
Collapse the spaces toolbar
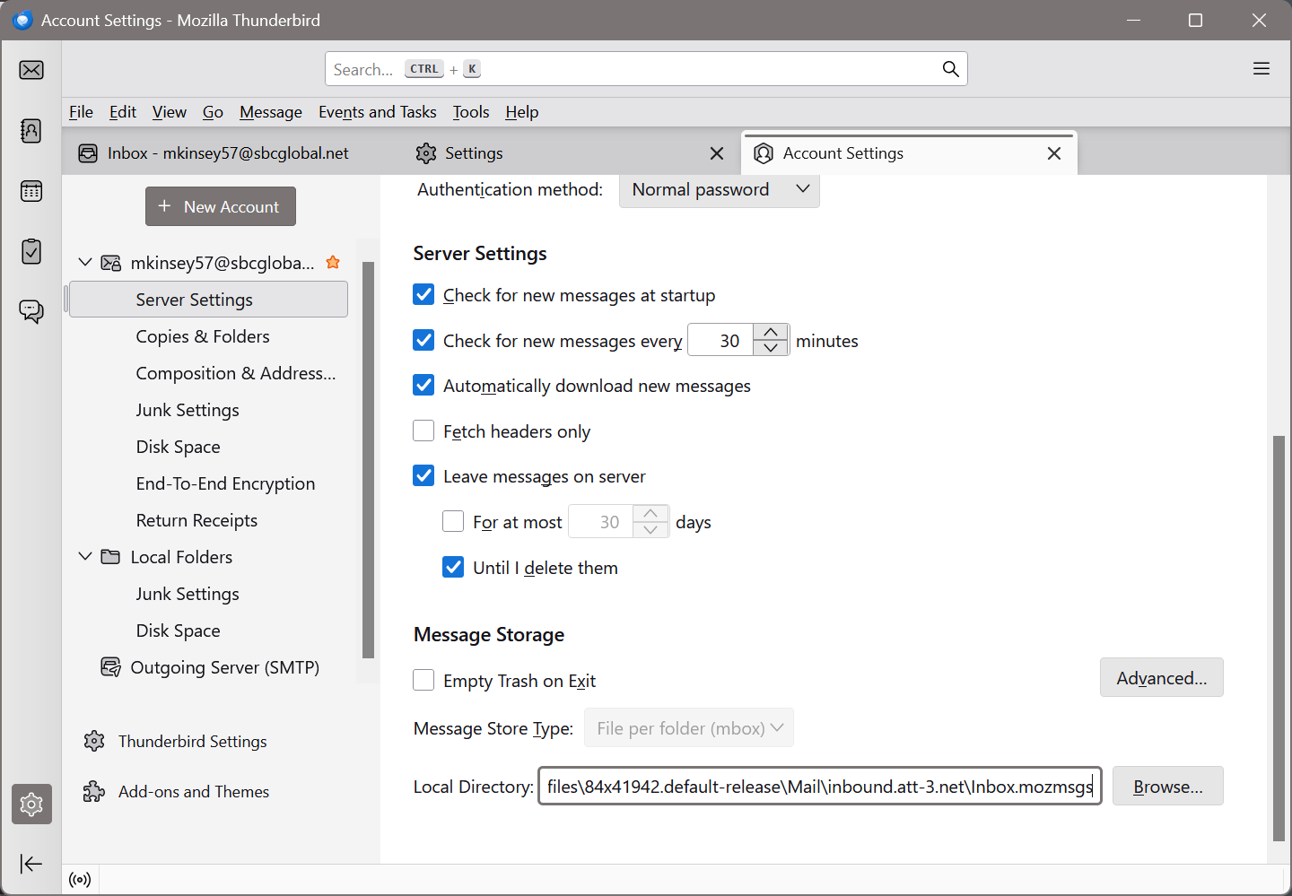tap(31, 864)
